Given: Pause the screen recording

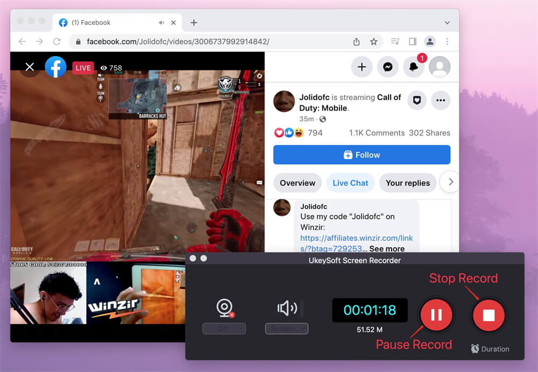Looking at the screenshot, I should tap(436, 315).
